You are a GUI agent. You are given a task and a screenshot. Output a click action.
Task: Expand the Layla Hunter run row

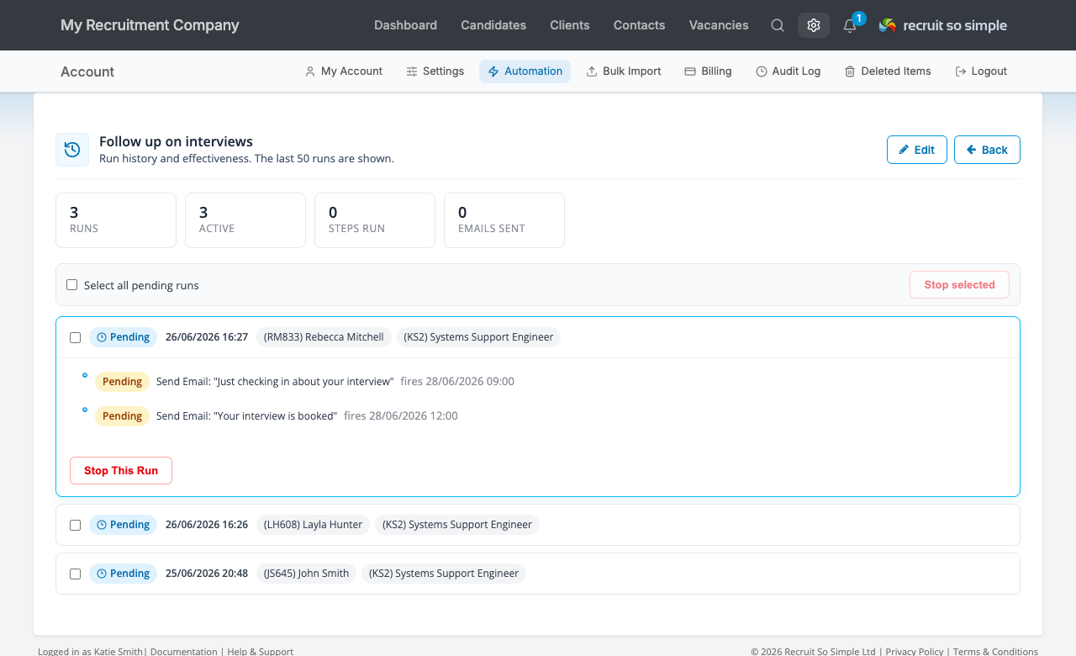pos(538,525)
